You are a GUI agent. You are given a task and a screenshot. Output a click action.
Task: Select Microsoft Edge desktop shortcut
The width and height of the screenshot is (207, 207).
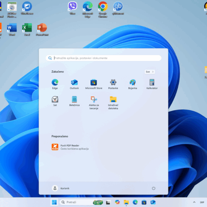point(88,10)
